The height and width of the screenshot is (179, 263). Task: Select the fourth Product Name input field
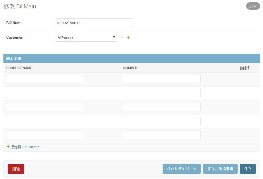click(45, 121)
